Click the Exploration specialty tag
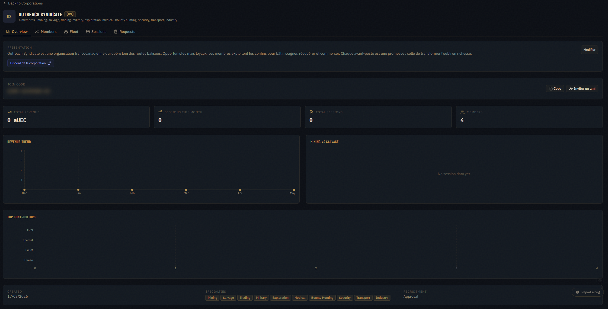 (280, 298)
